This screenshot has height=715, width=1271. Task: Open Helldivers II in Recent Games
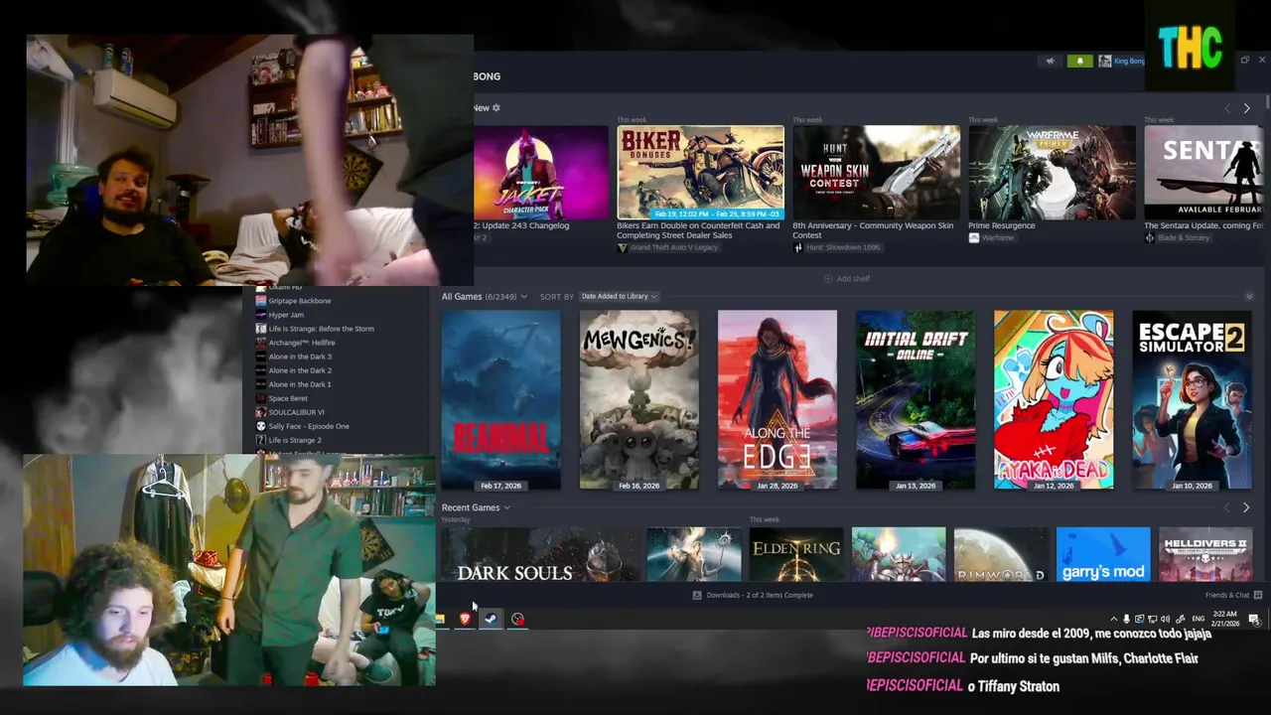pos(1204,554)
